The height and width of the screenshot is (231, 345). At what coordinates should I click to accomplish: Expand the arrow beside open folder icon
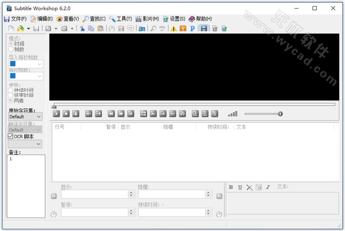(28, 28)
